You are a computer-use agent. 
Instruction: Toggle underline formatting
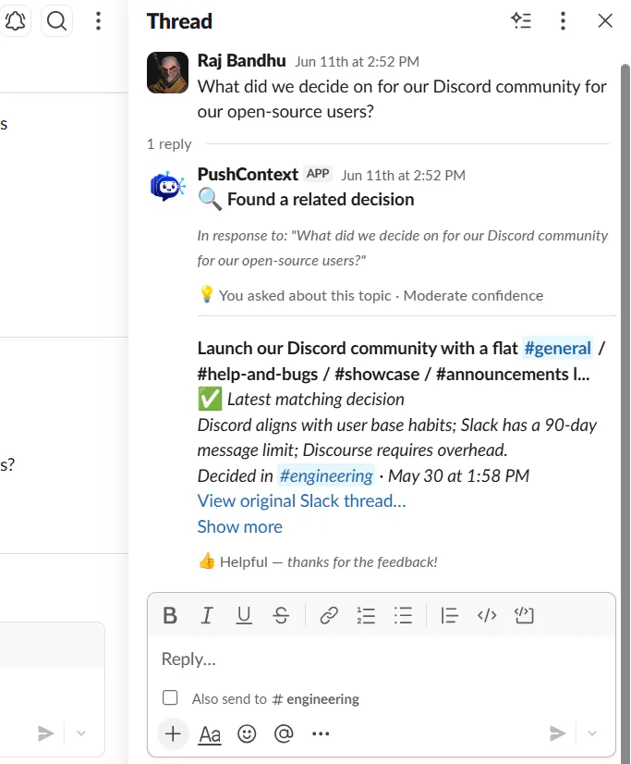point(244,616)
